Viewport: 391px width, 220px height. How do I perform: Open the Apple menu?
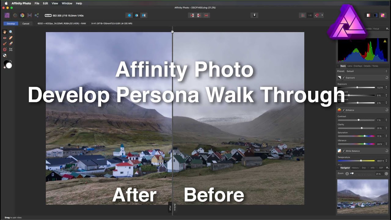6,3
